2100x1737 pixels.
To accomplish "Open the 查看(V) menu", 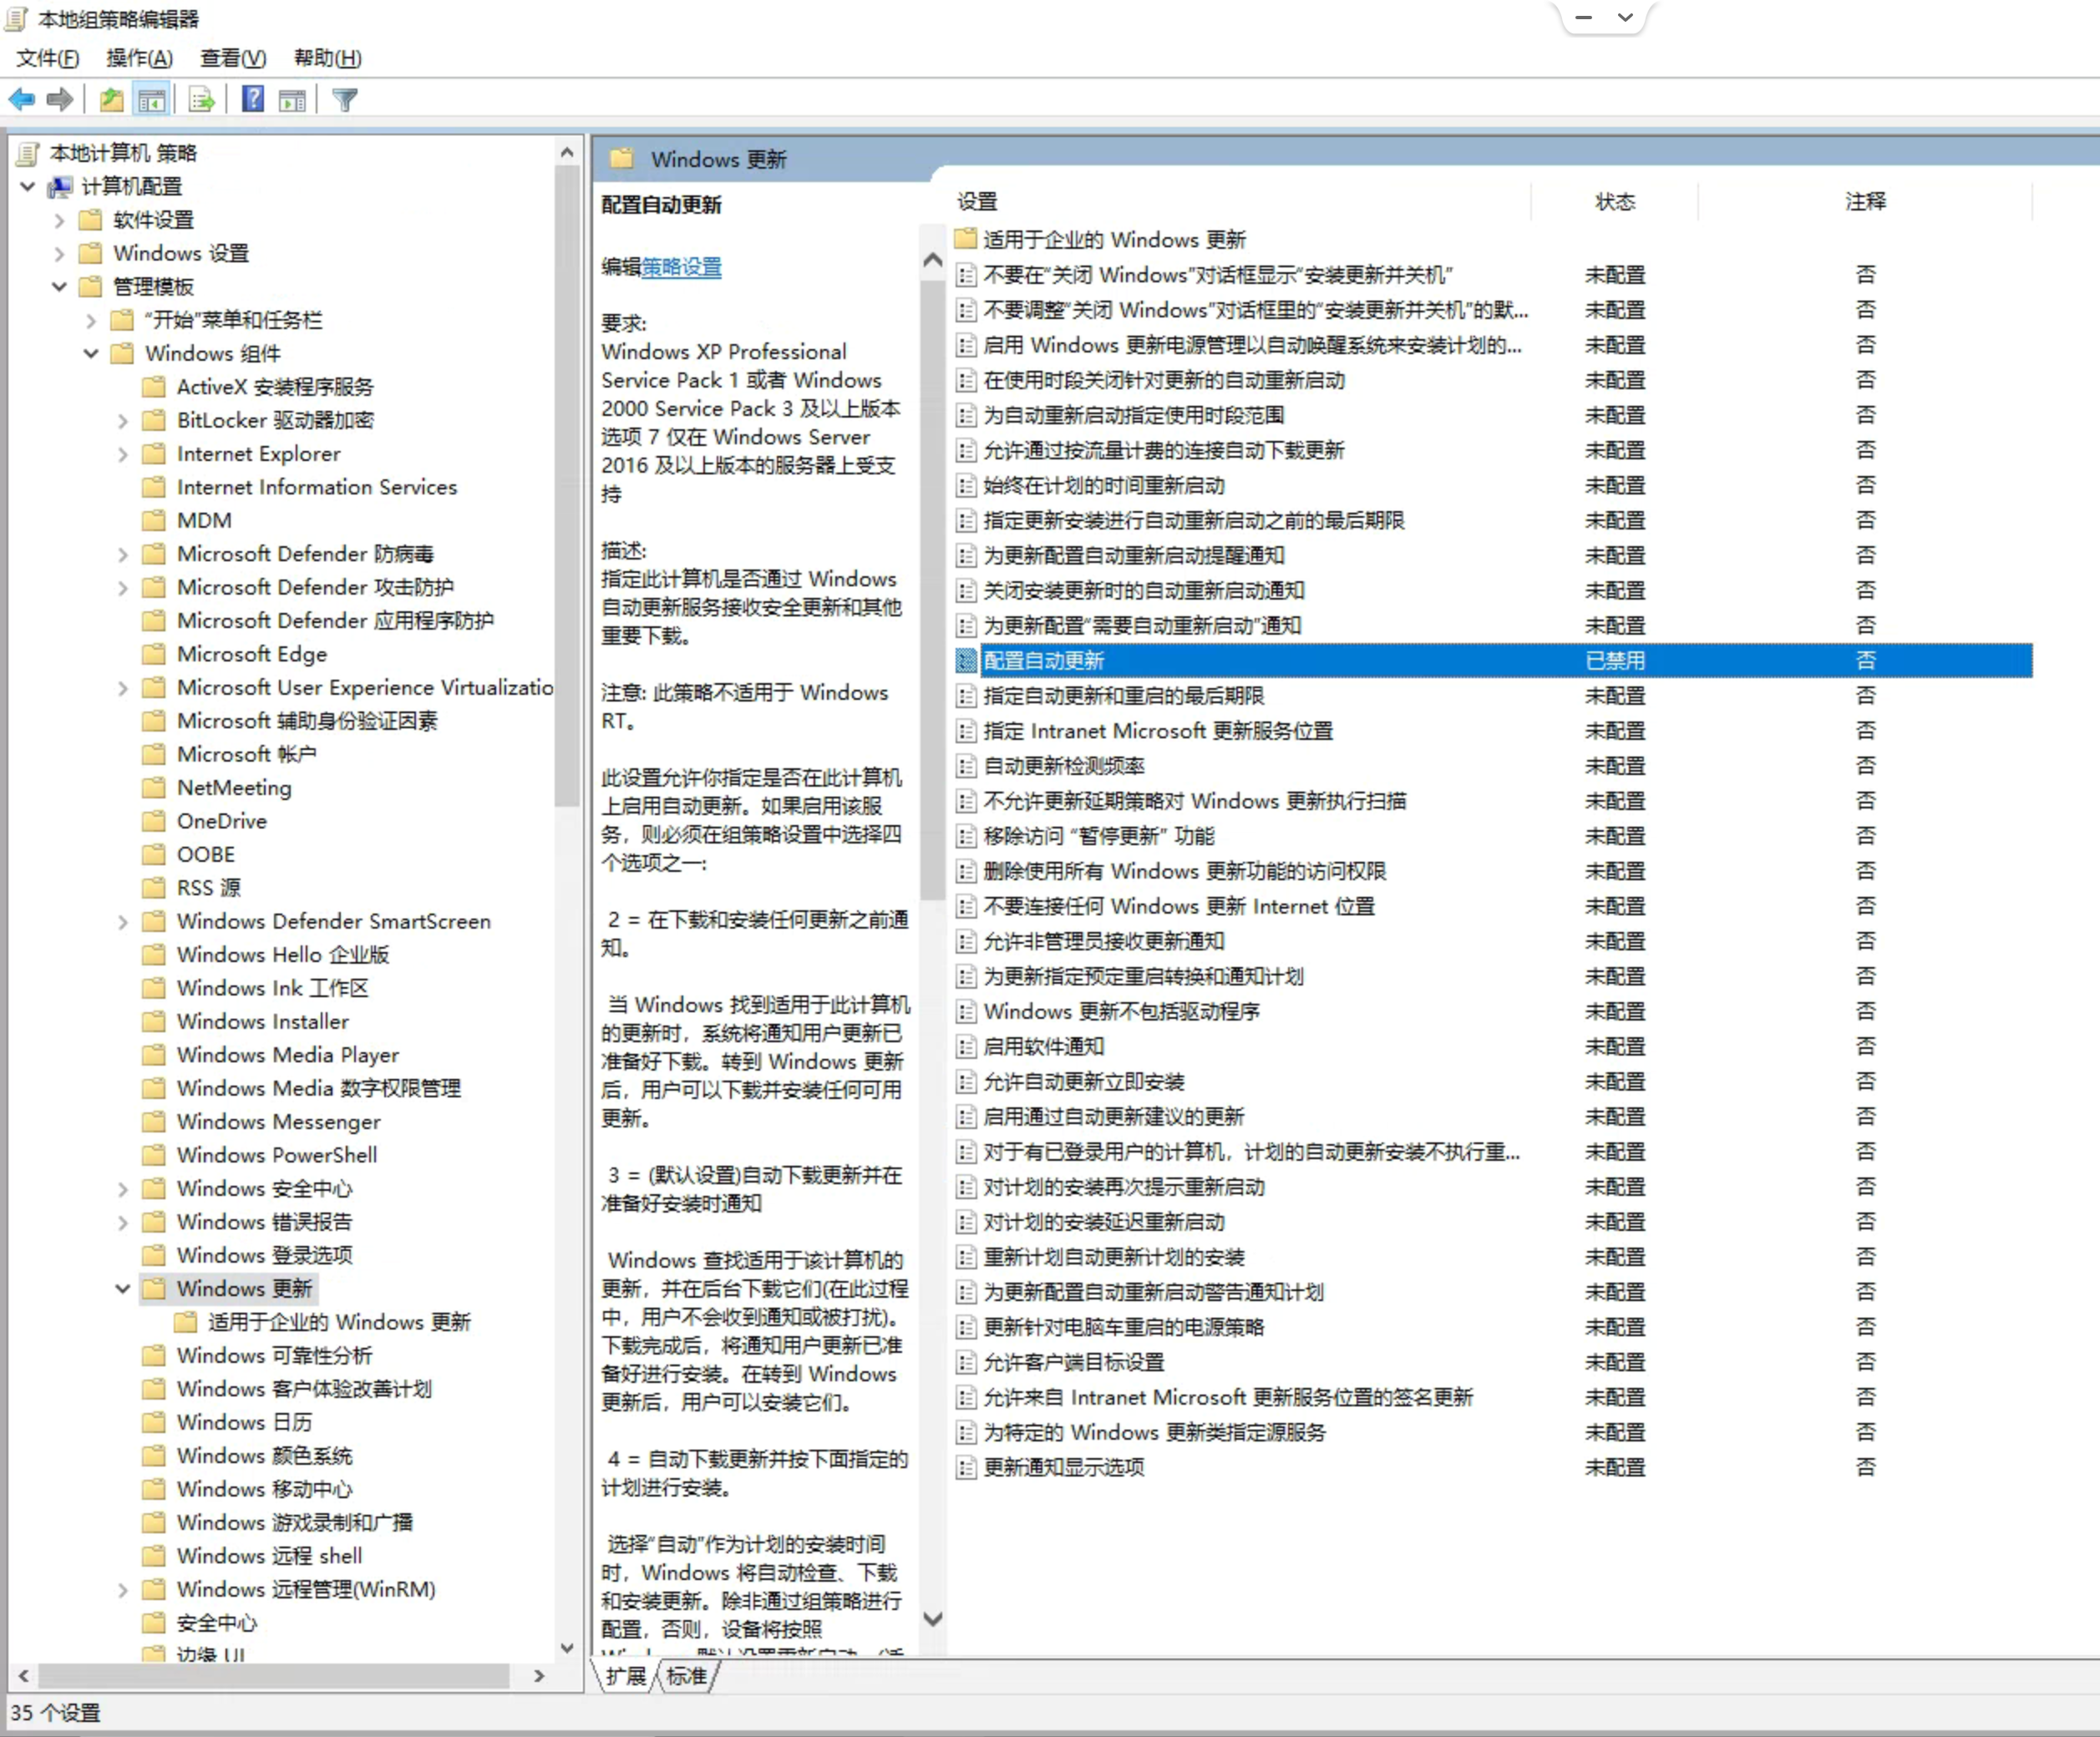I will click(x=232, y=58).
